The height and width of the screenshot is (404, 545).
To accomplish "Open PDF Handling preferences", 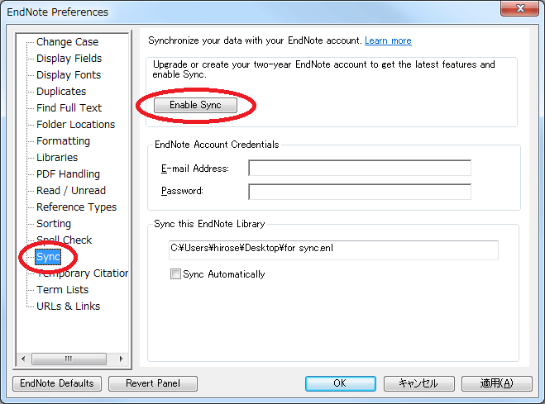I will pos(68,173).
